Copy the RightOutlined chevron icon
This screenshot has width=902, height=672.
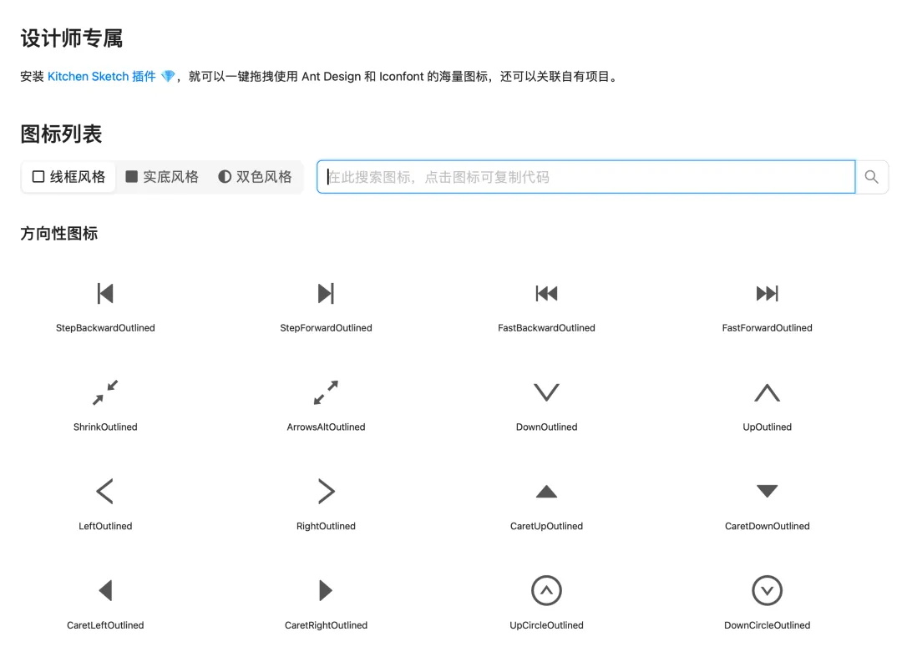[327, 491]
